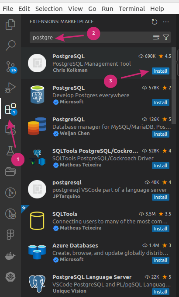Image resolution: width=179 pixels, height=297 pixels.
Task: Open the Selection menu
Action: (x=49, y=9)
